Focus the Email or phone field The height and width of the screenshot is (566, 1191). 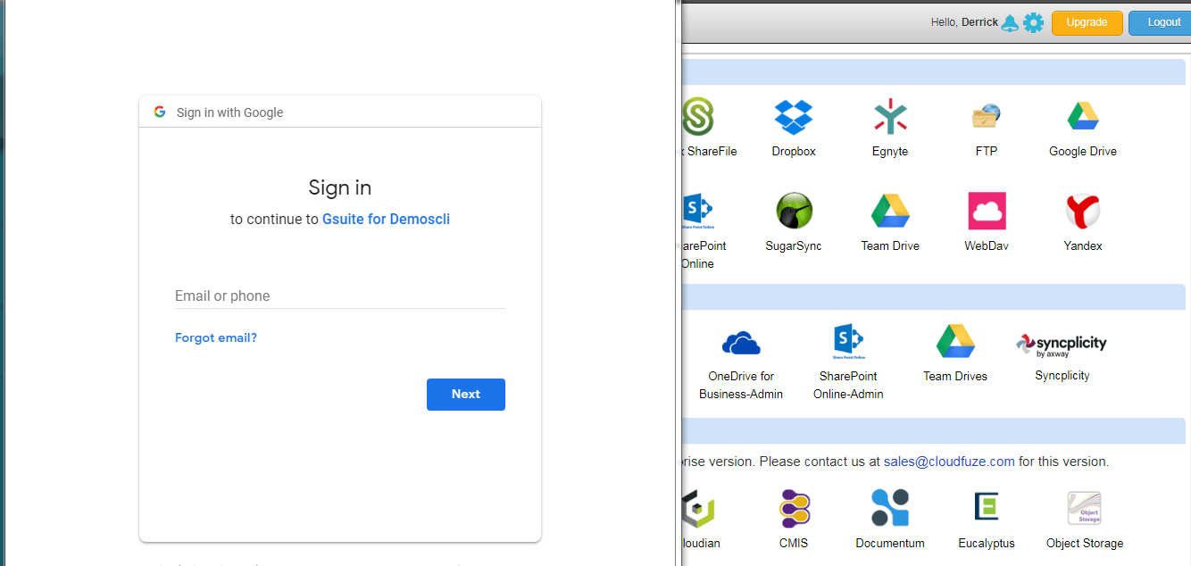pyautogui.click(x=340, y=295)
